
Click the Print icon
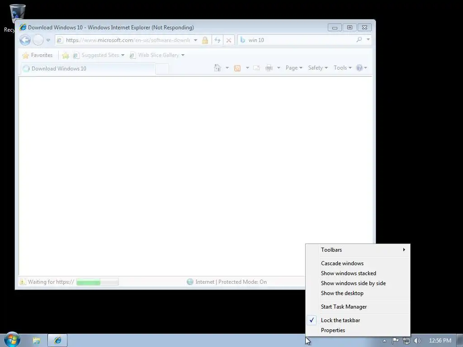point(269,68)
